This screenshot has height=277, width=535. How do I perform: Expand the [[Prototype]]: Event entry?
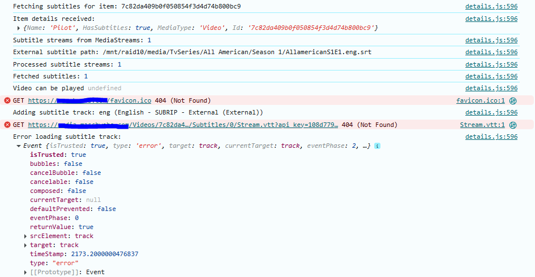tap(25, 272)
